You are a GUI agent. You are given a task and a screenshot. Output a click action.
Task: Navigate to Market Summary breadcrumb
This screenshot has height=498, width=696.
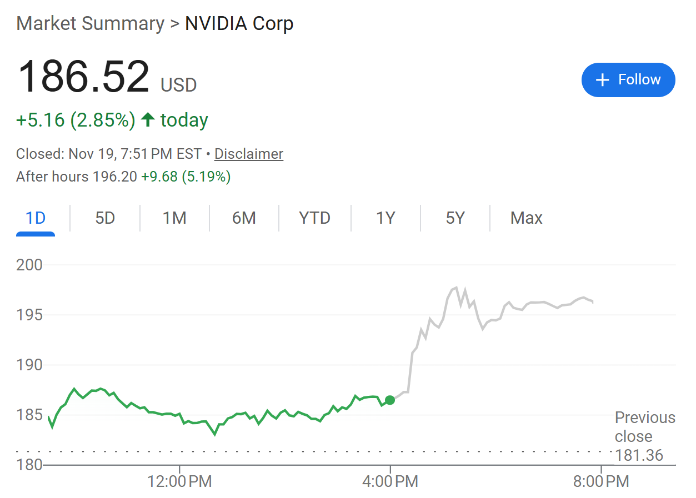pos(91,23)
